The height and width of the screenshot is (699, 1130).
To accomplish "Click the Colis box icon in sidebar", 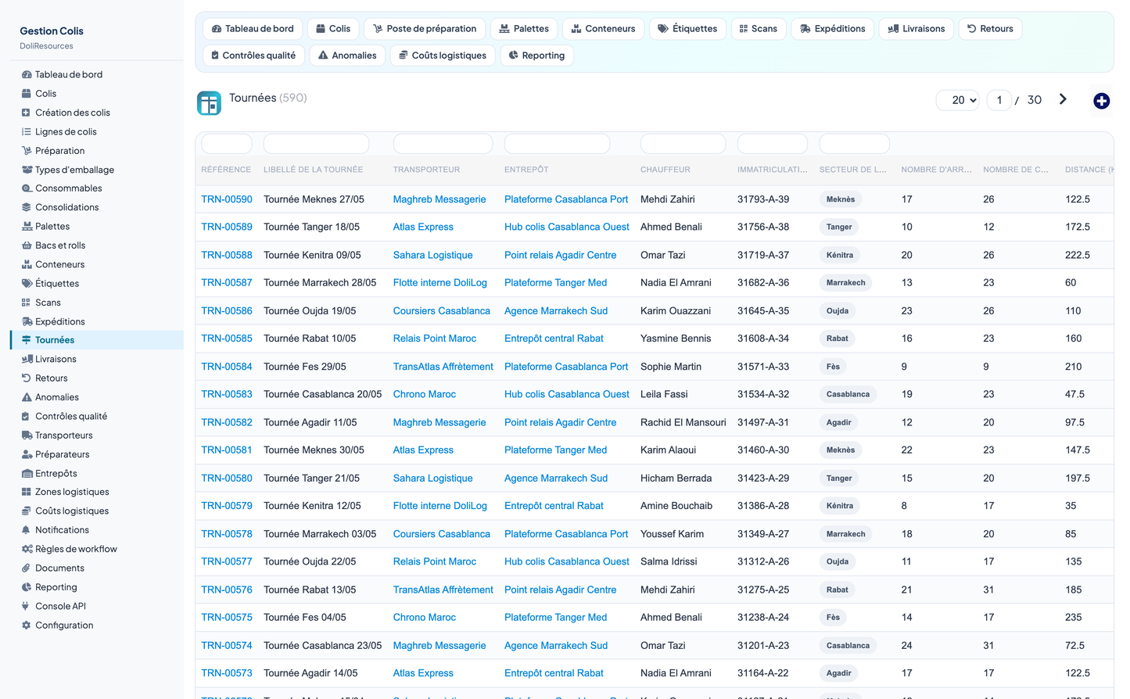I will pos(27,94).
